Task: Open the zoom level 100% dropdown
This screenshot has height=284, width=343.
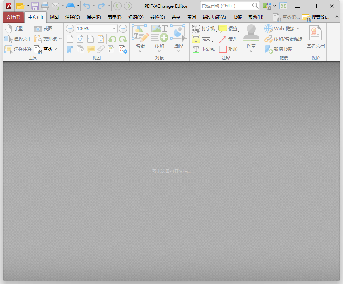Action: pyautogui.click(x=113, y=28)
